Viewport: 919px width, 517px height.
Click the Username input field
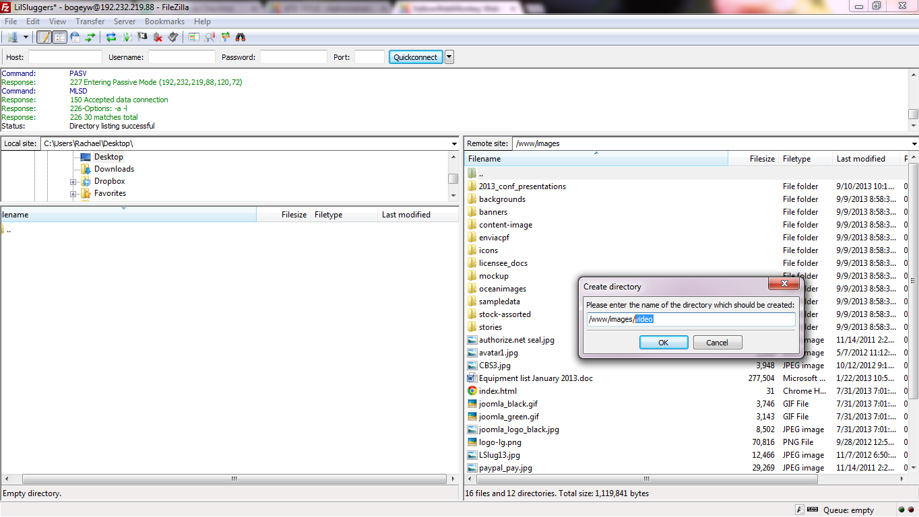182,57
